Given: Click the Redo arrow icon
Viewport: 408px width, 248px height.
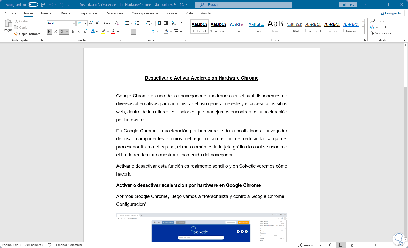Looking at the screenshot, I should click(61, 5).
